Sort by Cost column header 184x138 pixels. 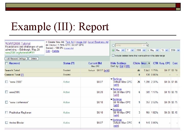pyautogui.click(x=175, y=63)
